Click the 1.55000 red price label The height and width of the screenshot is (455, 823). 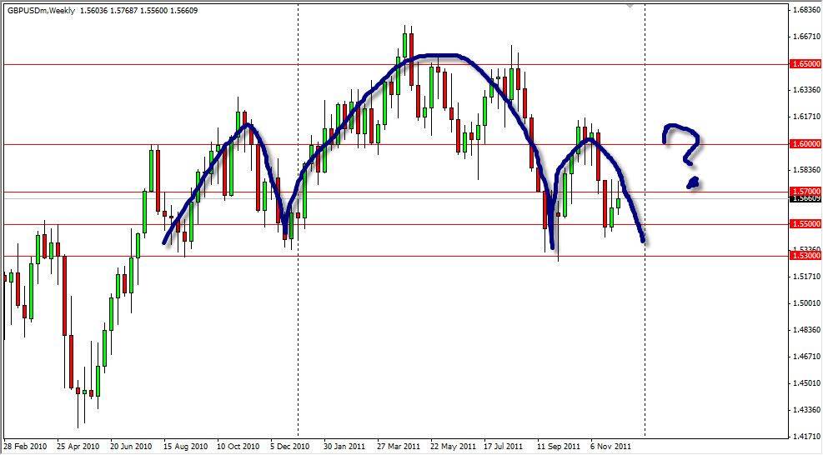click(805, 223)
